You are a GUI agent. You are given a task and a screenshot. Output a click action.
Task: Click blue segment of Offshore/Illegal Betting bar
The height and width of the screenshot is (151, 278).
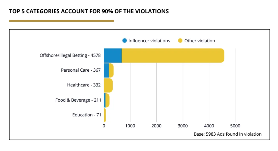point(113,55)
